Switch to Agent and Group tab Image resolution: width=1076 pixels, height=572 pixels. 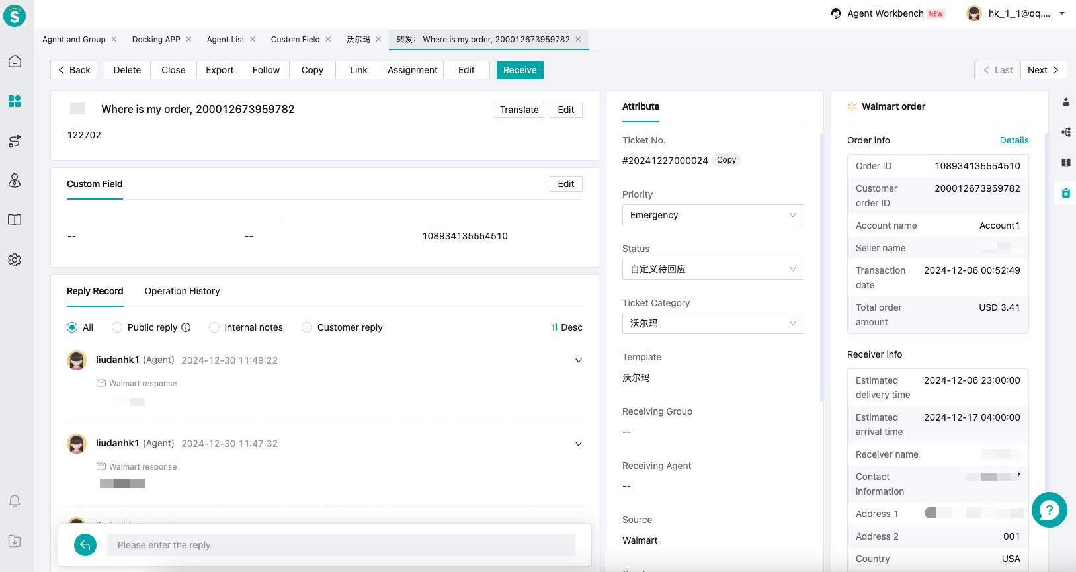[x=74, y=40]
